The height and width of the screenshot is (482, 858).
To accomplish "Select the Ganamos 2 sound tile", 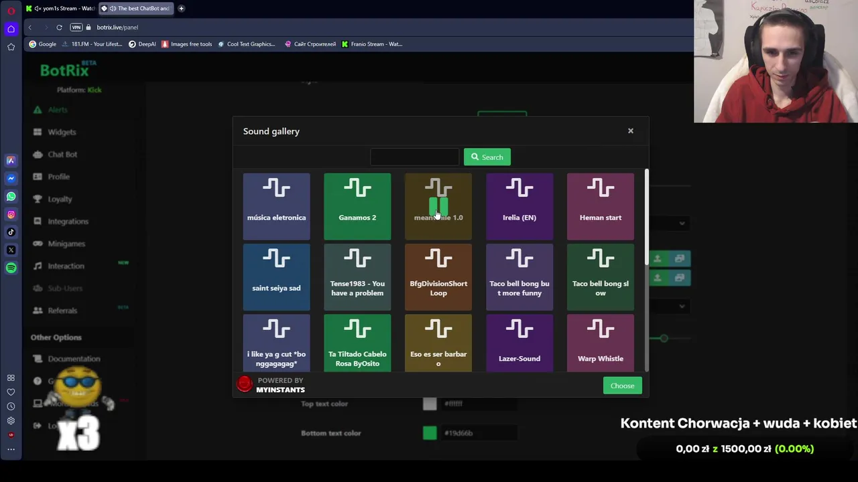I will point(357,206).
